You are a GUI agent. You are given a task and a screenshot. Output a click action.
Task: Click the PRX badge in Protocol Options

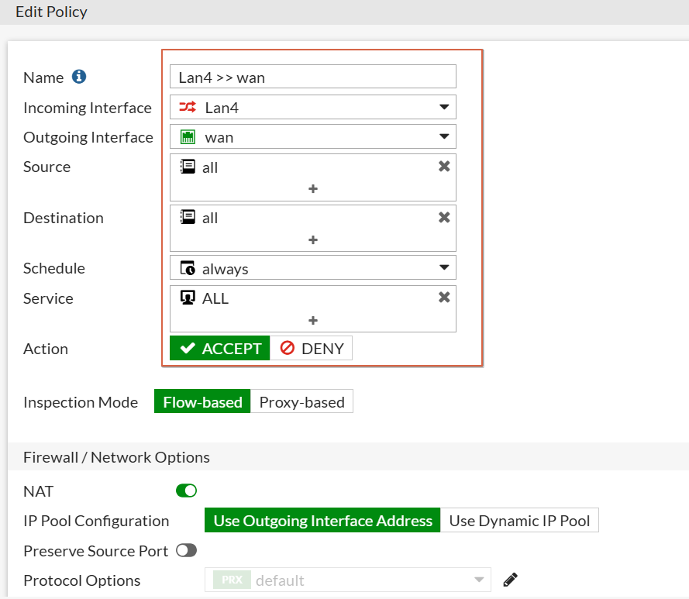point(232,580)
